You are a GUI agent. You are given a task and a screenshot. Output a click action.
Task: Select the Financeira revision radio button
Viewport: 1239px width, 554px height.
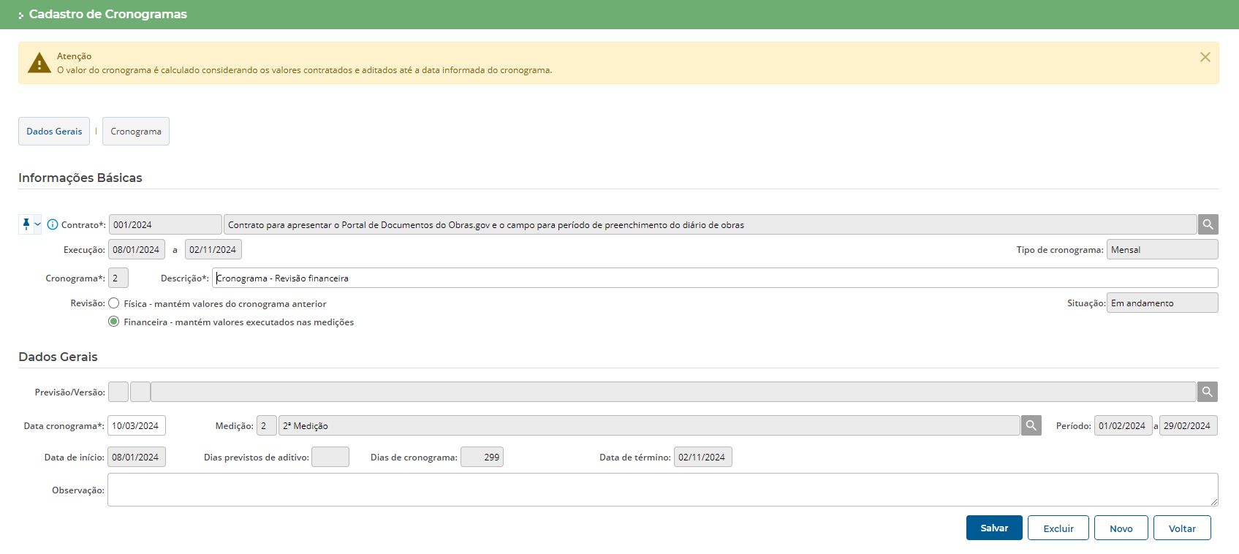tap(114, 322)
